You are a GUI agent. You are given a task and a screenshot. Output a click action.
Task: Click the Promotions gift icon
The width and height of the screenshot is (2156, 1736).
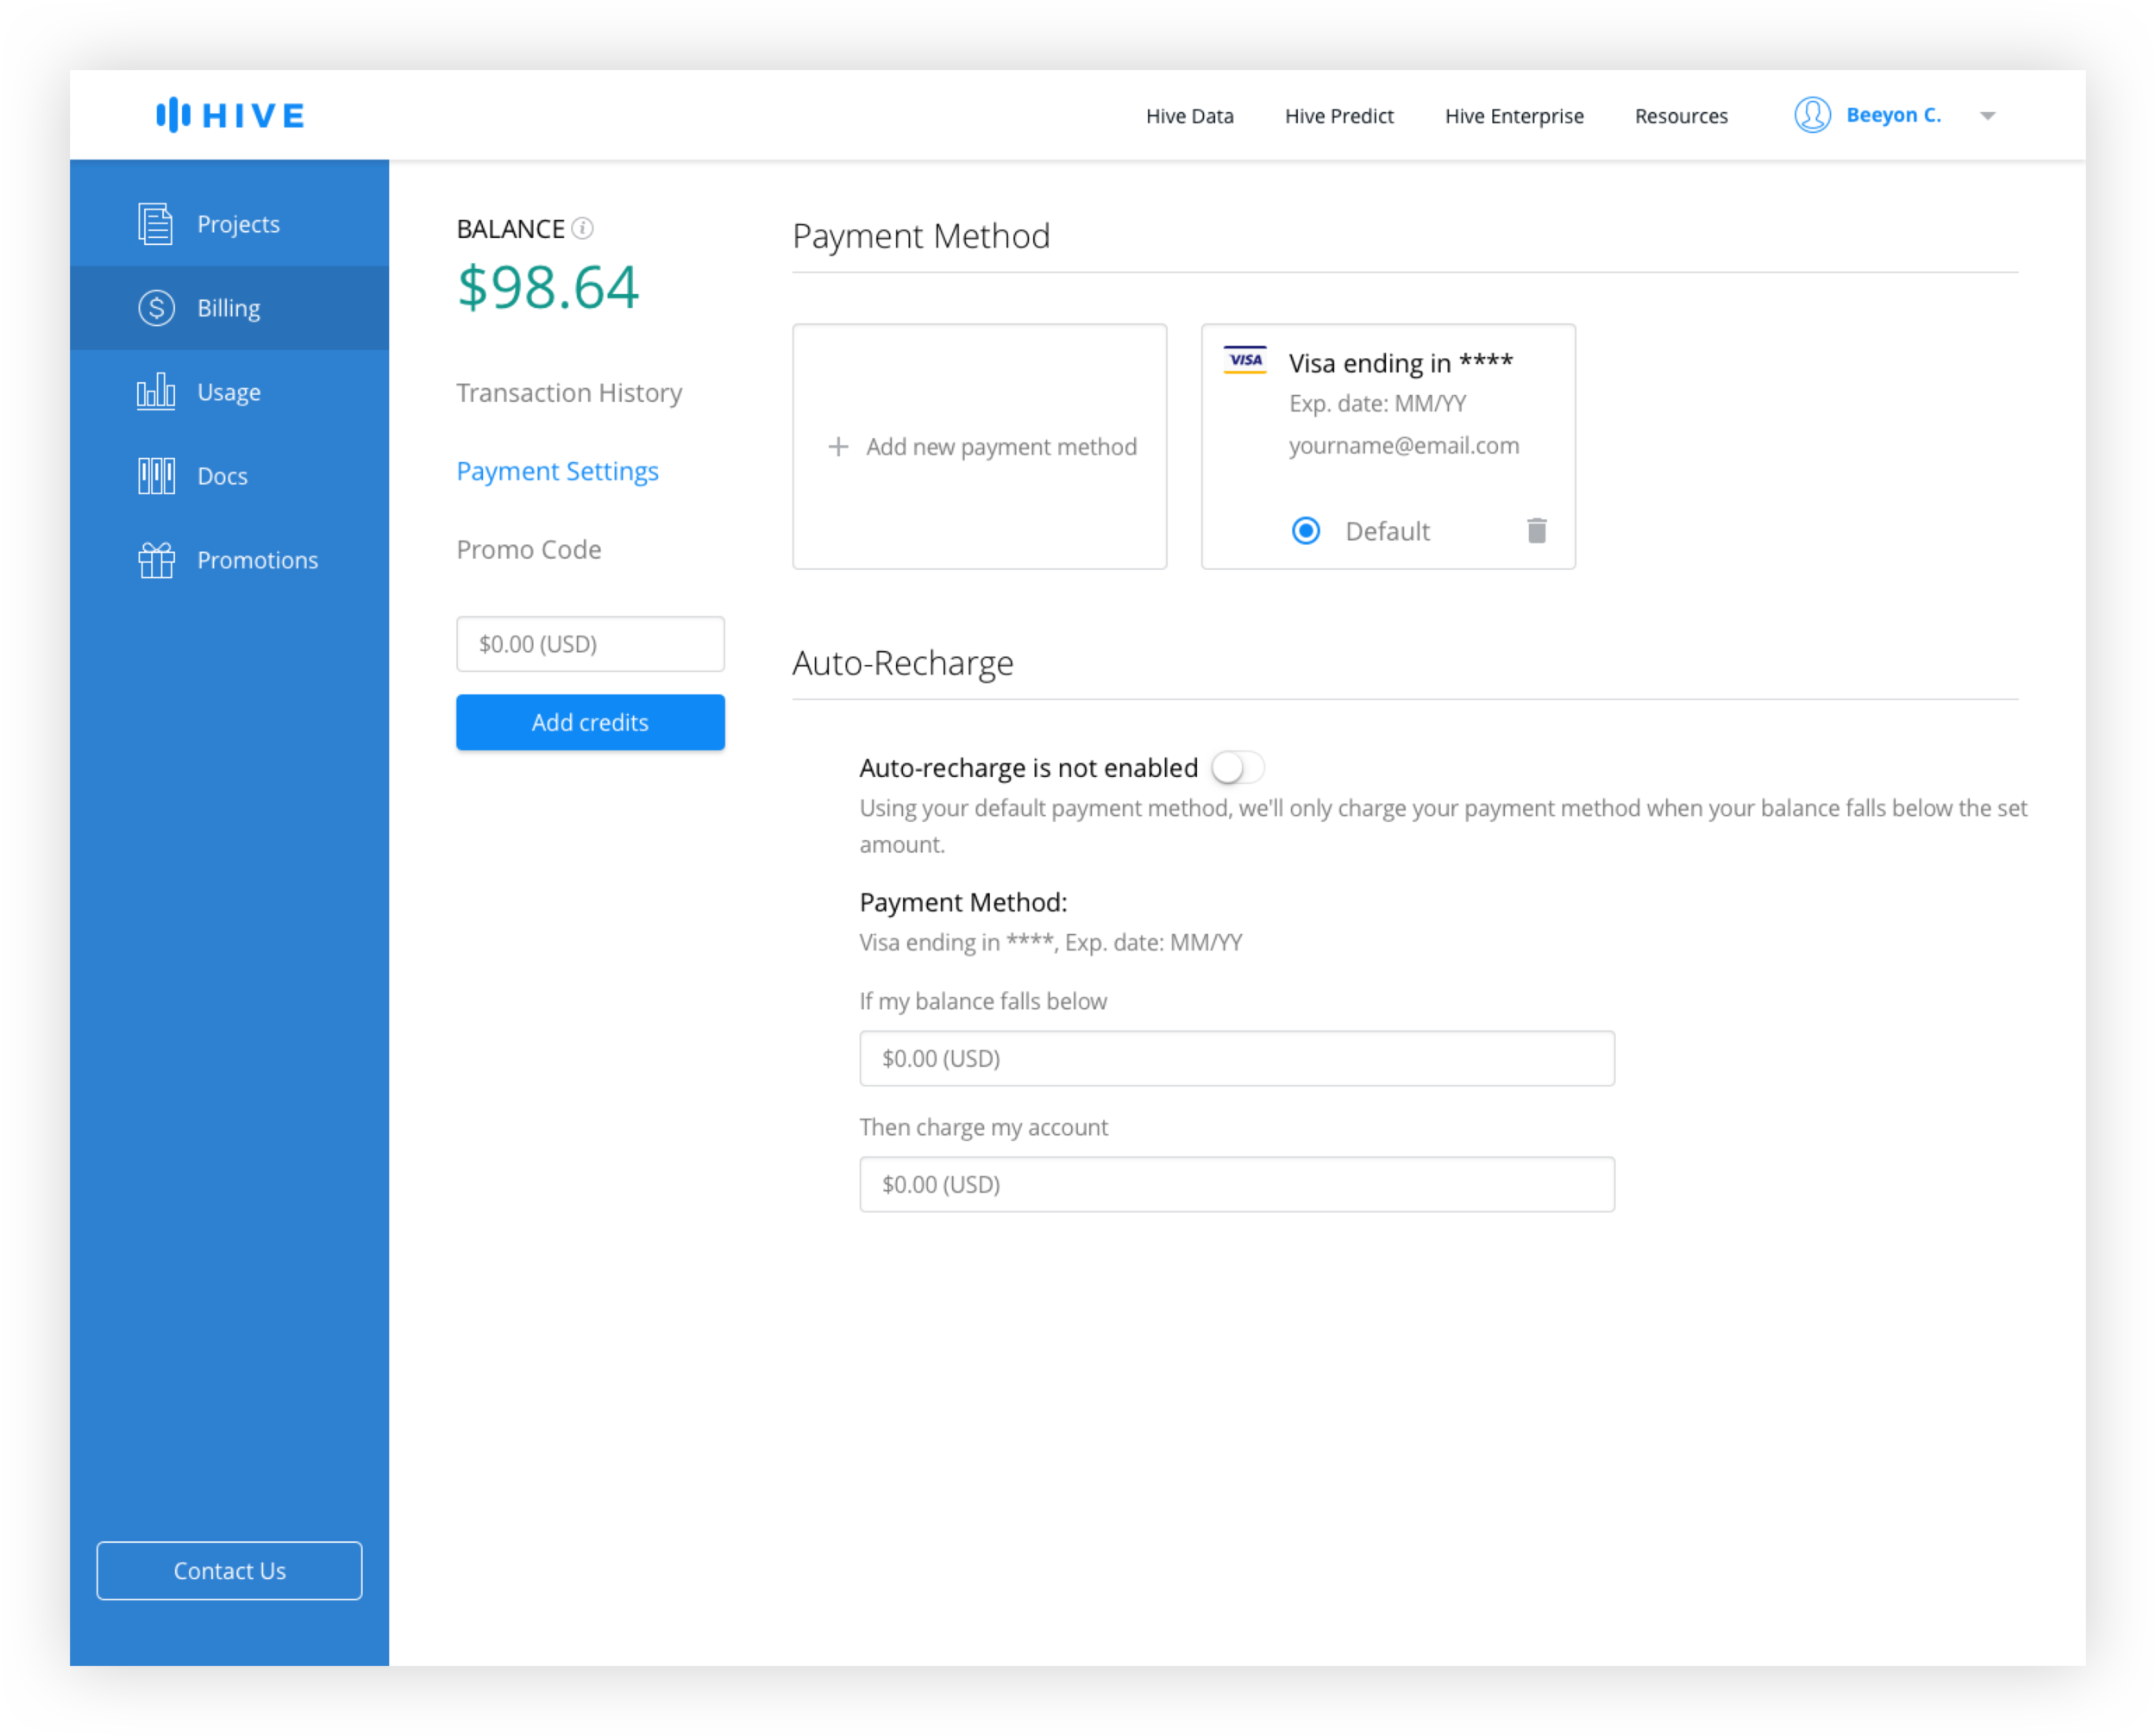tap(156, 560)
